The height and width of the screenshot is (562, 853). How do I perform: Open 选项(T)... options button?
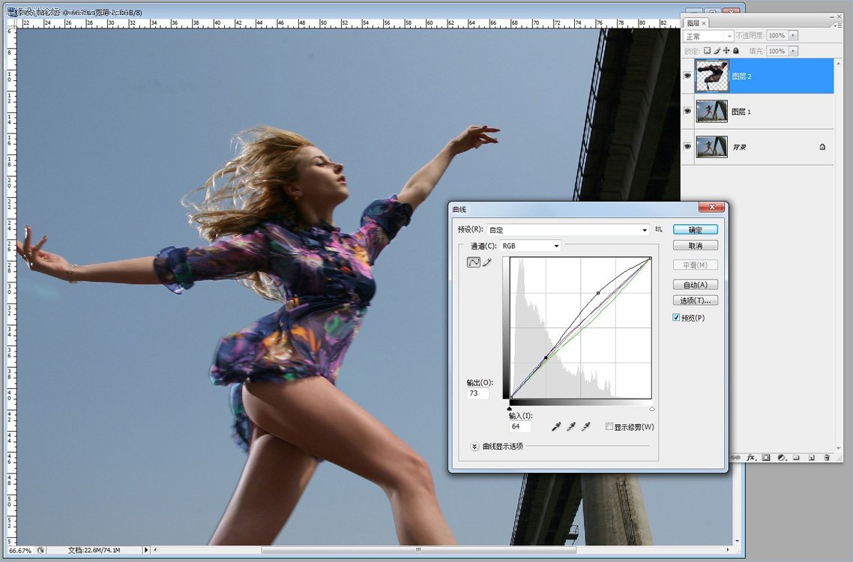pyautogui.click(x=696, y=300)
